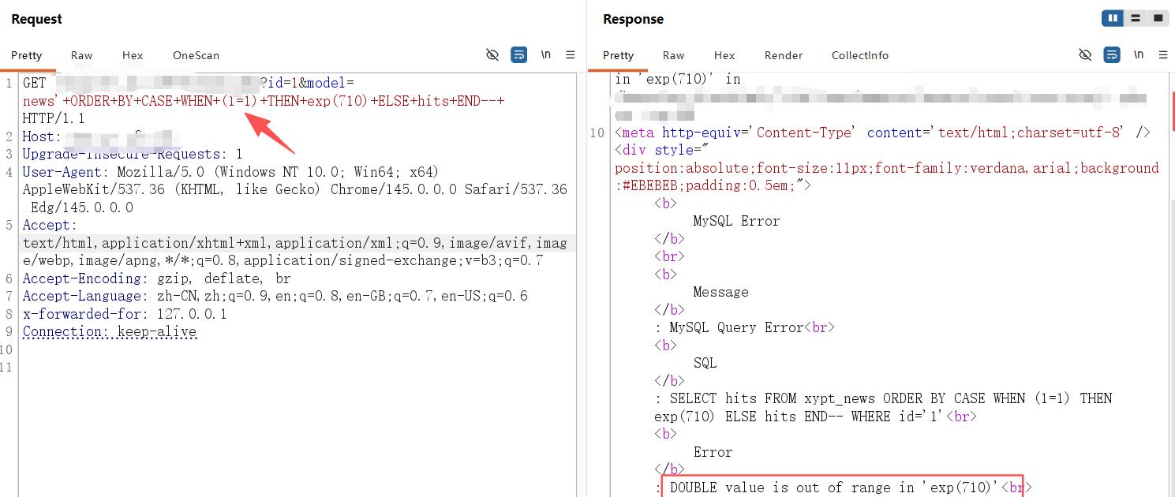
Task: Open Response Hex tab
Action: [724, 55]
